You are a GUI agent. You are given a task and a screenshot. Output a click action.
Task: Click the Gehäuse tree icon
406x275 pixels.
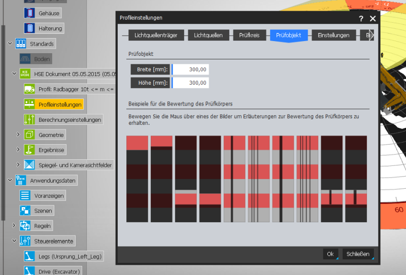click(x=29, y=13)
